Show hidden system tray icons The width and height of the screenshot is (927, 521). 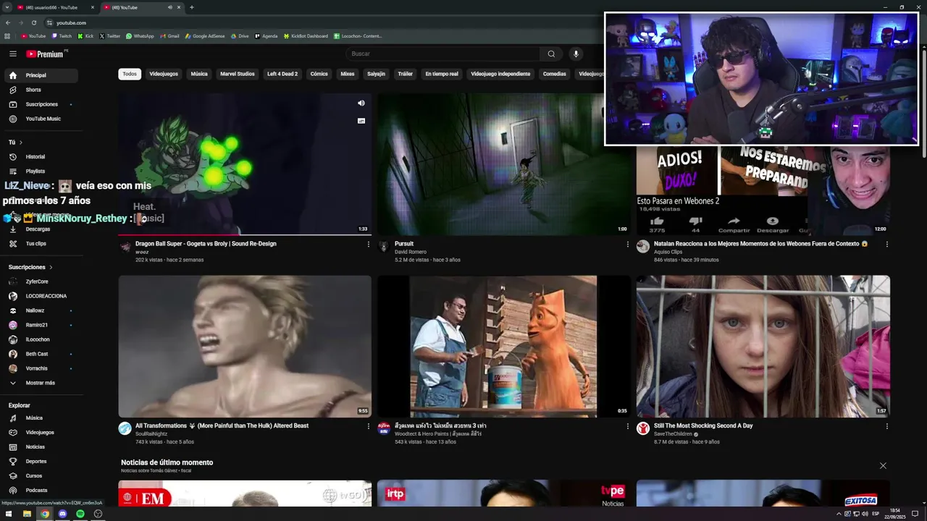(x=839, y=514)
